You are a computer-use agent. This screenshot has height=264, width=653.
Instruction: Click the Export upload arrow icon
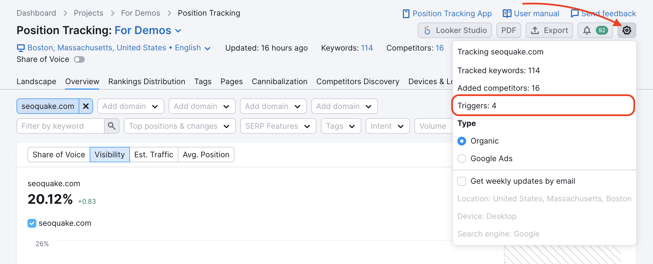535,30
